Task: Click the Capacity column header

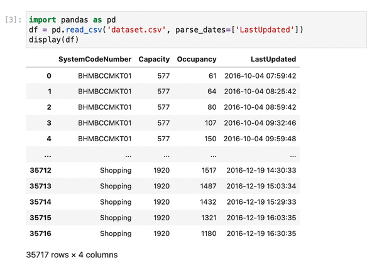Action: pos(154,59)
